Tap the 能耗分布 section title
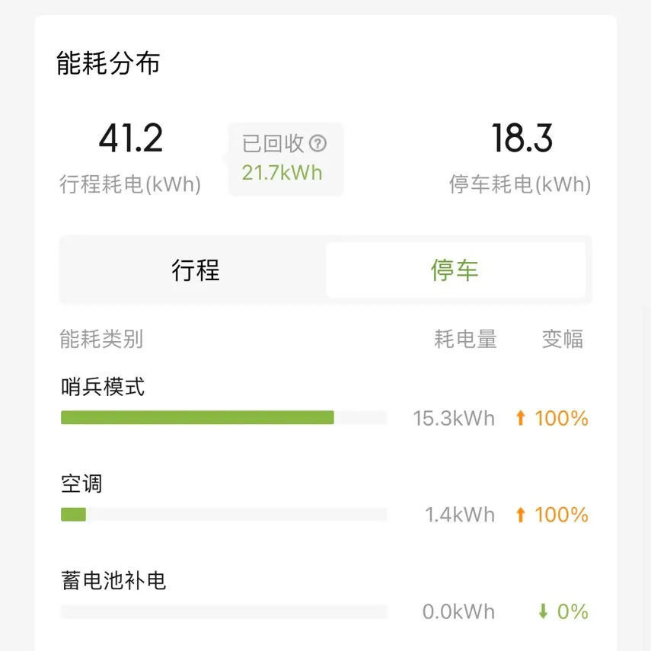The height and width of the screenshot is (651, 651). click(108, 63)
